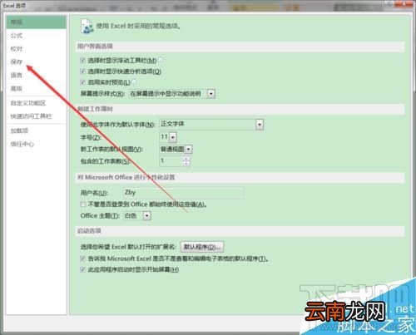Open the 屏幕提示样式 dropdown
Viewport: 416px width, 335px height.
click(211, 94)
